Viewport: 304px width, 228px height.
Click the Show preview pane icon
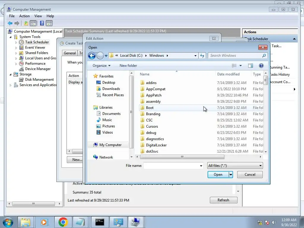click(x=251, y=66)
